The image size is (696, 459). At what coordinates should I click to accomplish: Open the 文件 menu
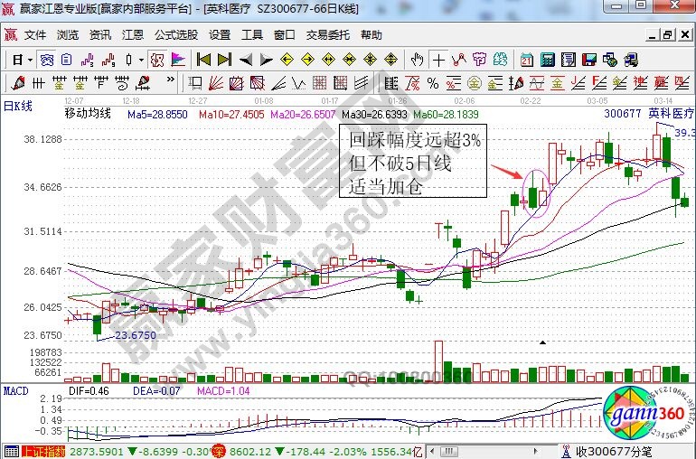35,35
